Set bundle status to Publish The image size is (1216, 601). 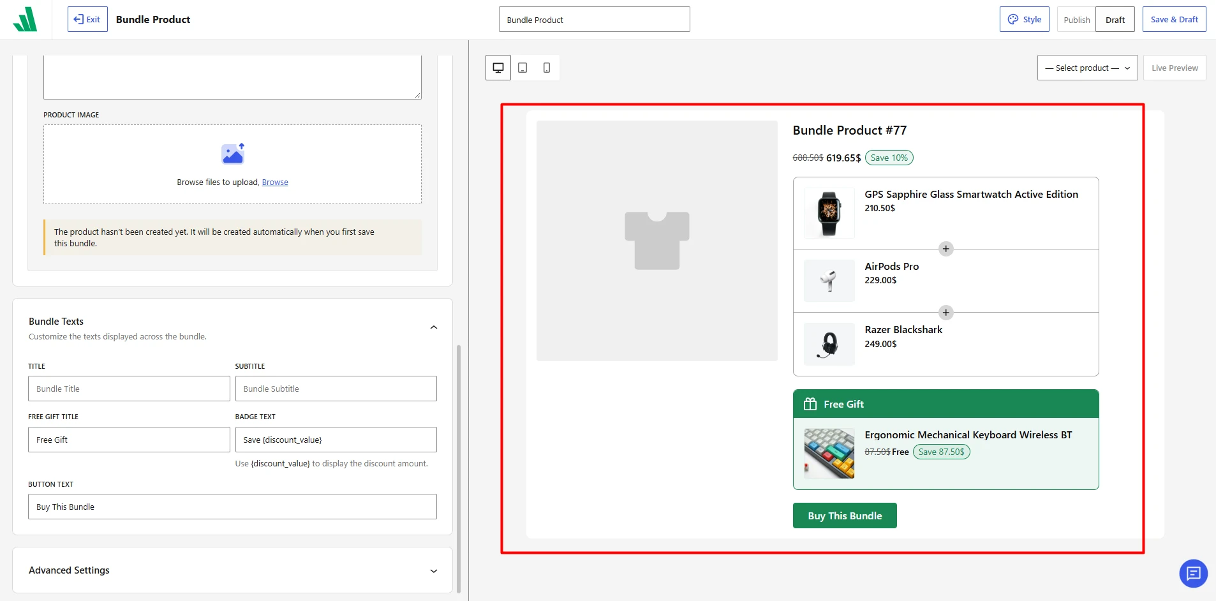[x=1076, y=20]
